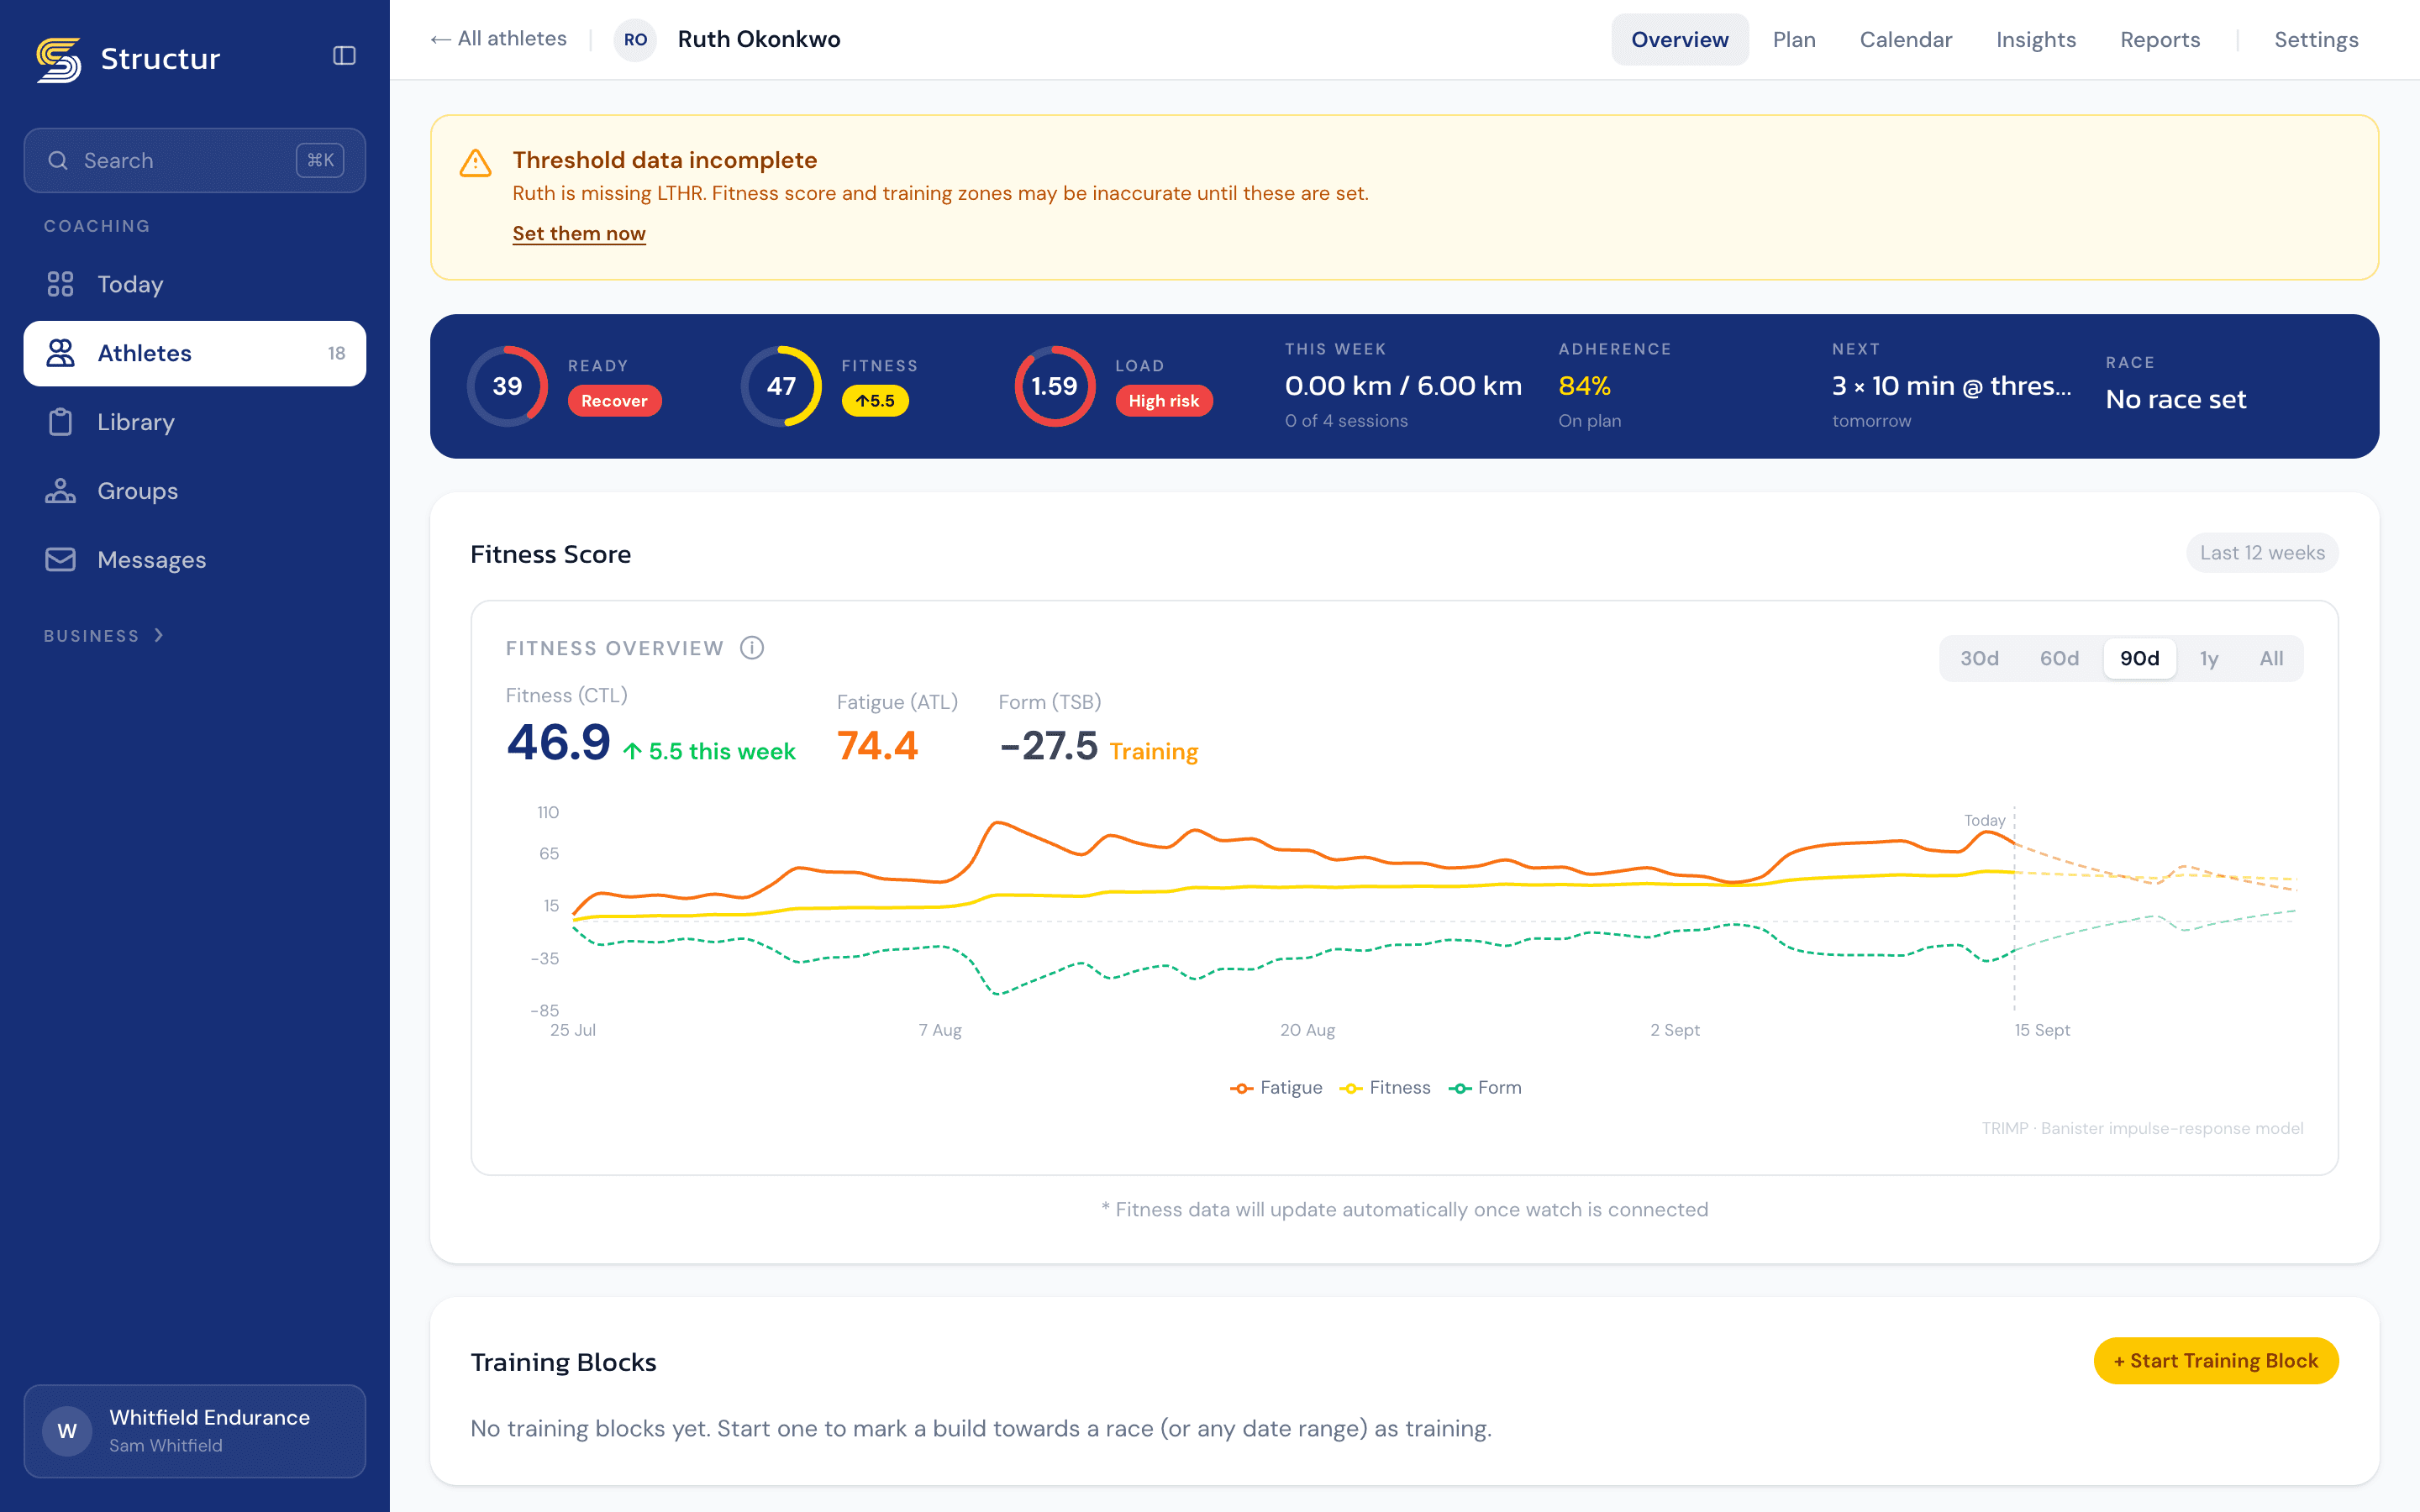Click the 46.9 Fitness CTL value
The width and height of the screenshot is (2420, 1512).
(558, 744)
